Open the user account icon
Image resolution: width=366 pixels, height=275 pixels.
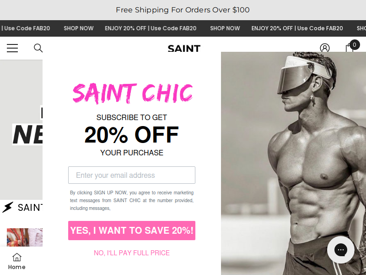pyautogui.click(x=325, y=48)
